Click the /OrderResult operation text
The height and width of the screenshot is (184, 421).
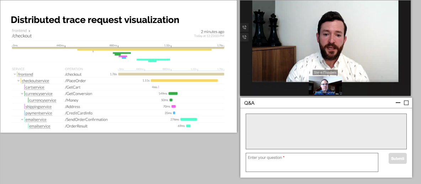76,126
